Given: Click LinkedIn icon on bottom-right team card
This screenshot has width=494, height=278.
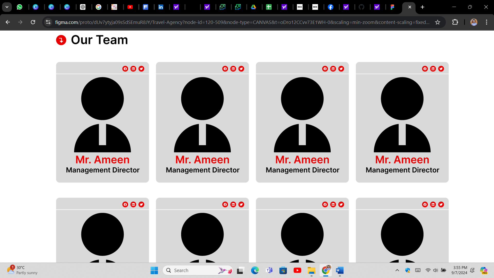Looking at the screenshot, I should (x=433, y=204).
